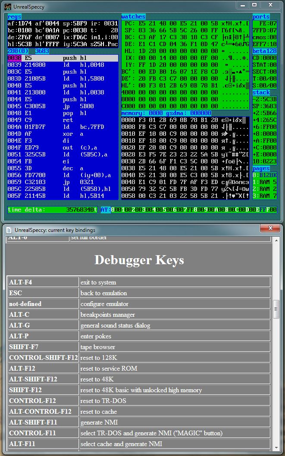The width and height of the screenshot is (285, 456).
Task: Click the 'ALT-F12' key binding cell
Action: [x=43, y=369]
